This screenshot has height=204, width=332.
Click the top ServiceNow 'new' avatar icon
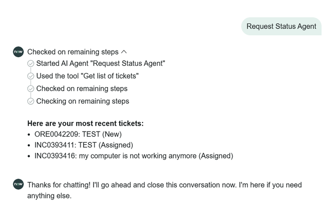pyautogui.click(x=18, y=52)
